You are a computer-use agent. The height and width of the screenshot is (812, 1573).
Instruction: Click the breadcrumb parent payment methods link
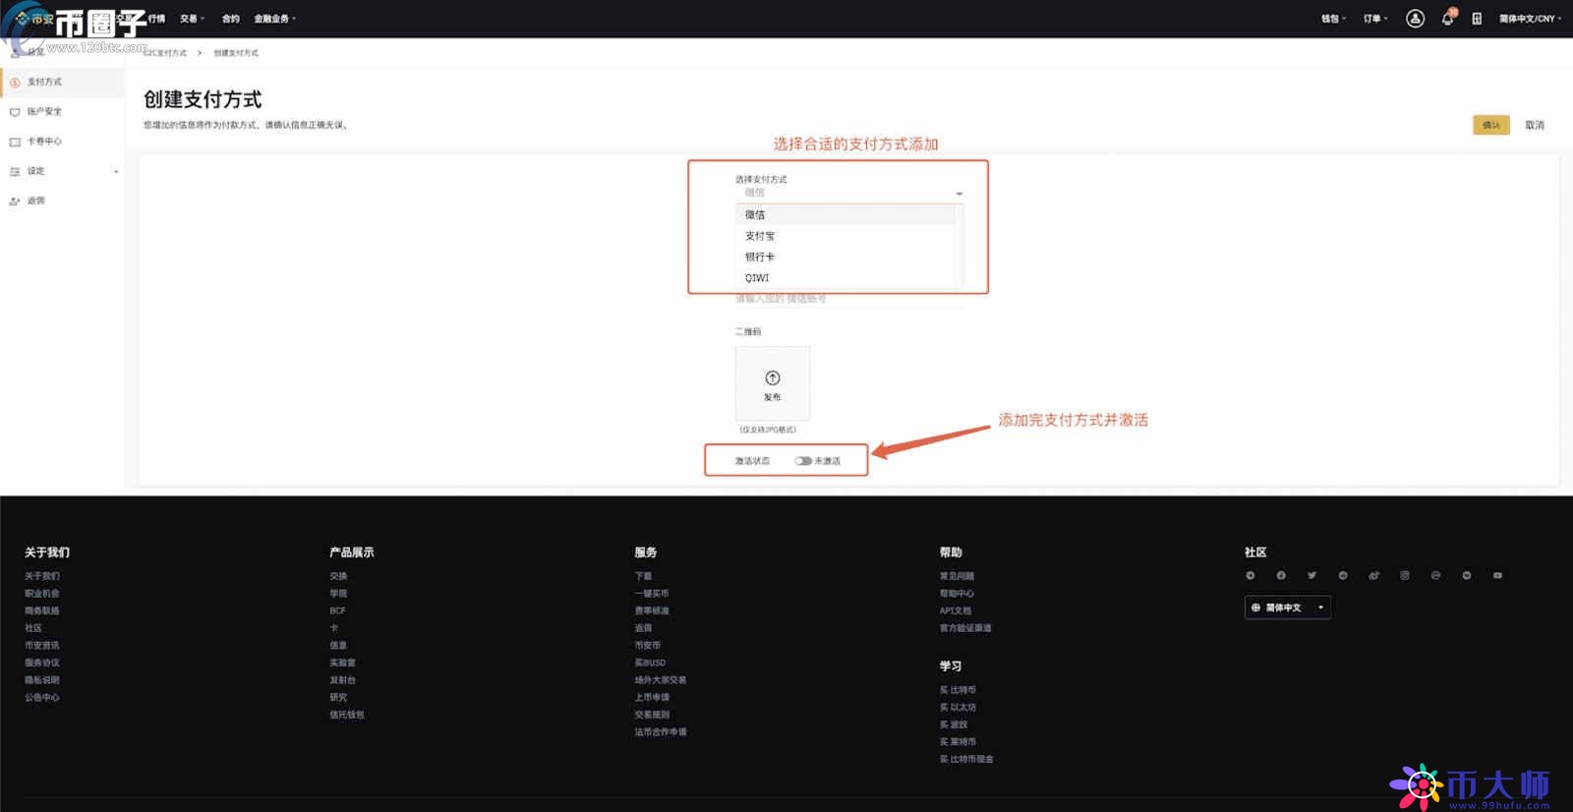pos(165,53)
